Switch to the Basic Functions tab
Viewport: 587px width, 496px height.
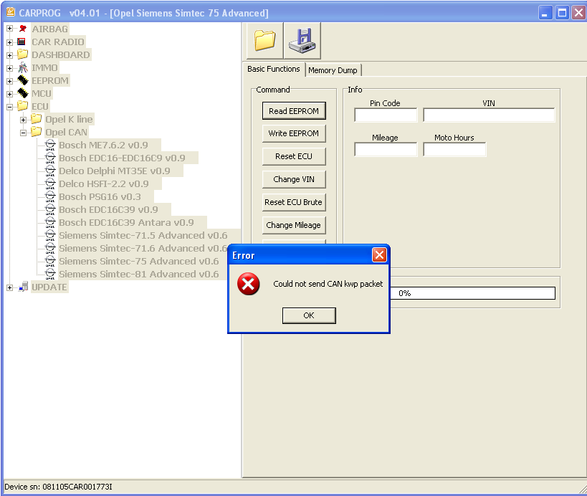tap(274, 69)
